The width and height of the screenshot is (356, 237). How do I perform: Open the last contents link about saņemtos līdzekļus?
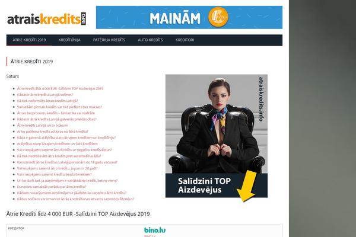coord(75,199)
